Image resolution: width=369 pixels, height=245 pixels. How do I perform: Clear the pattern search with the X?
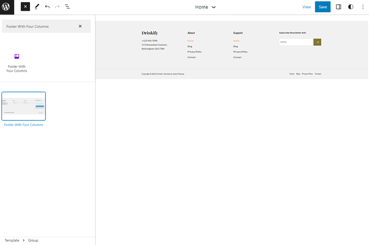click(80, 26)
